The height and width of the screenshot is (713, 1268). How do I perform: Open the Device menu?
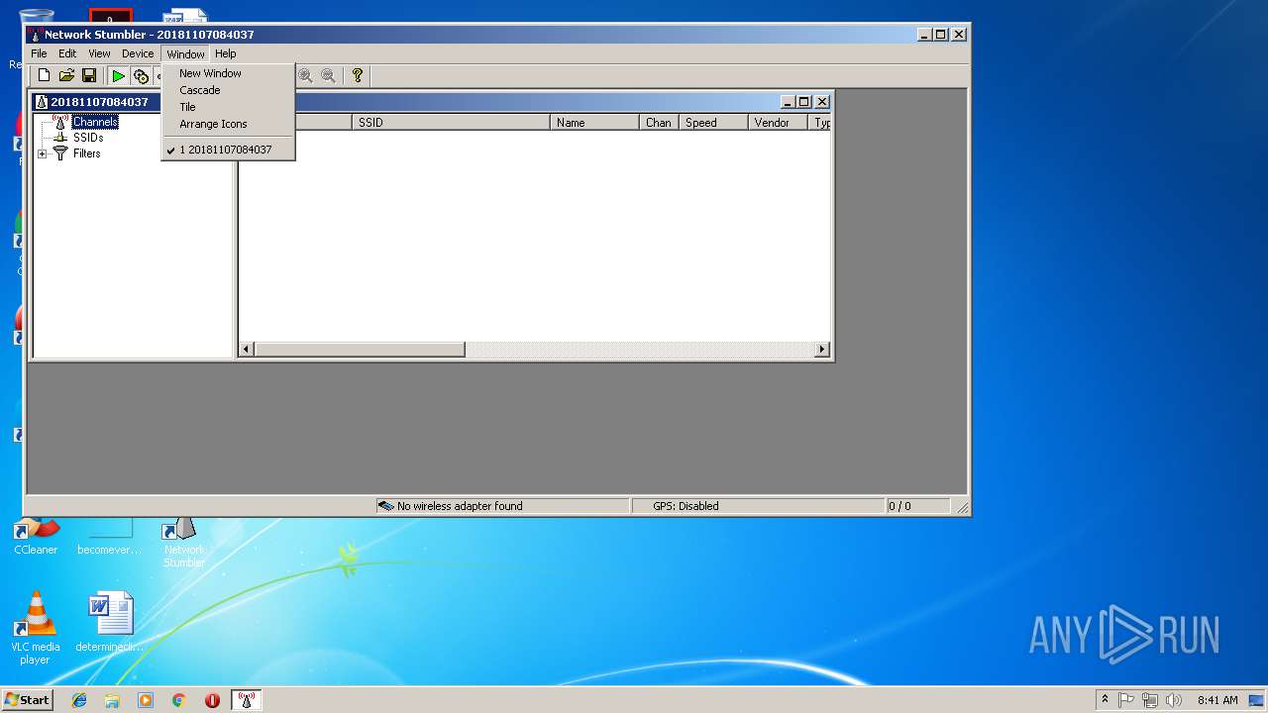tap(138, 53)
